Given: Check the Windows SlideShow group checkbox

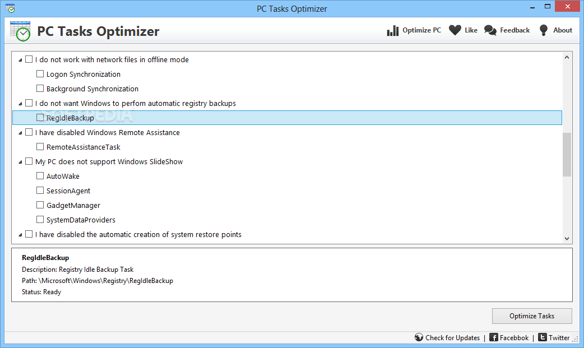Looking at the screenshot, I should (29, 161).
